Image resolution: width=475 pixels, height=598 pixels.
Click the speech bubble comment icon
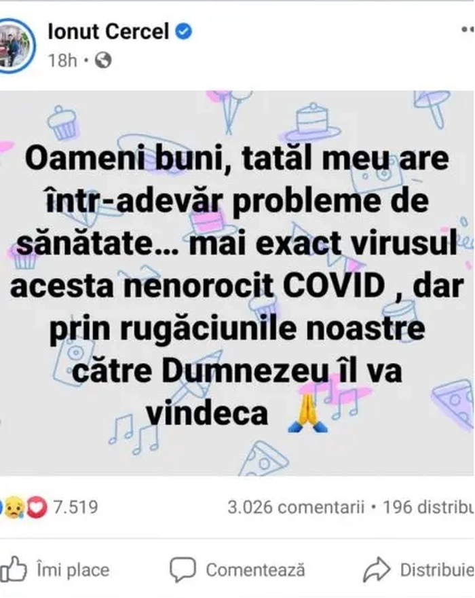pyautogui.click(x=183, y=569)
